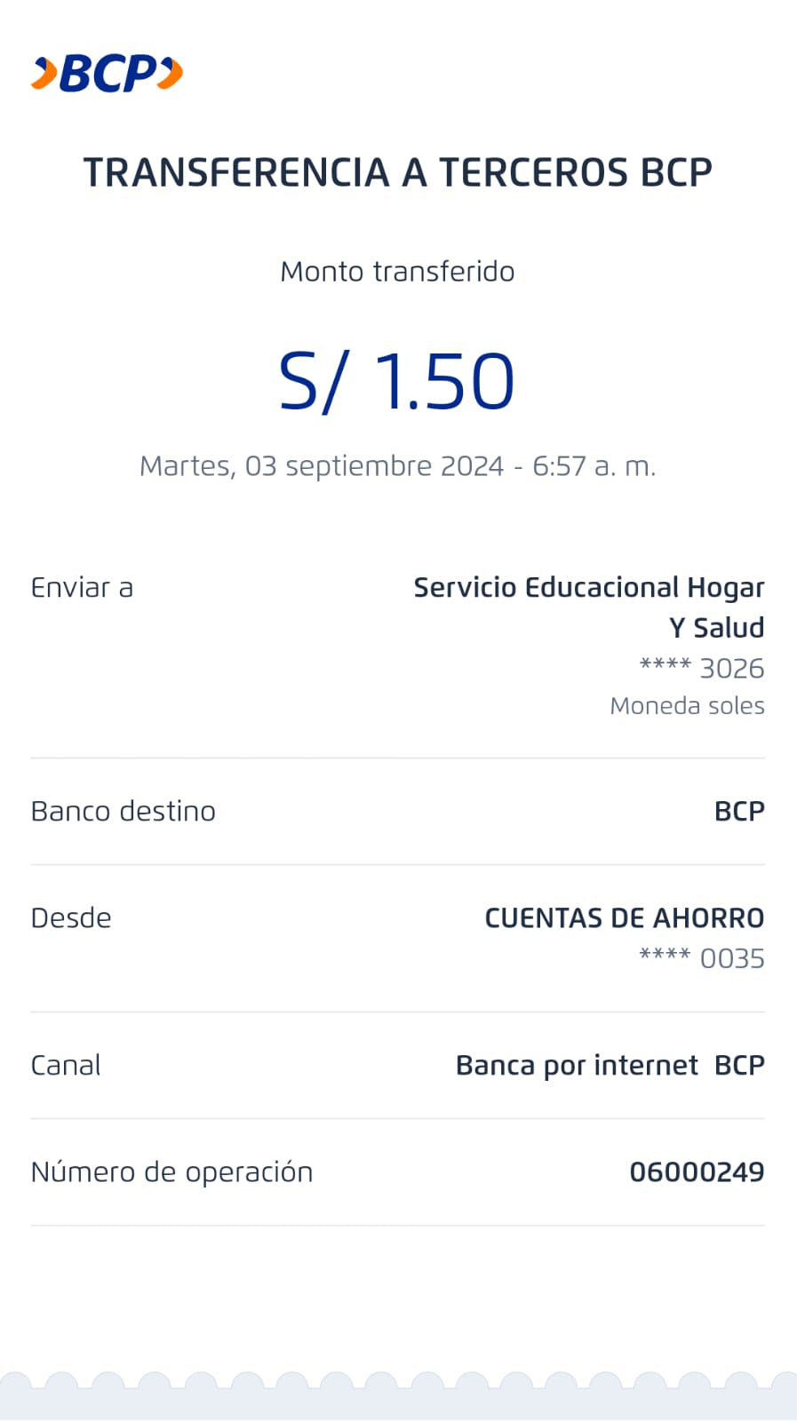Select the 'Monto transferido' label
Image resolution: width=797 pixels, height=1421 pixels.
pos(397,272)
